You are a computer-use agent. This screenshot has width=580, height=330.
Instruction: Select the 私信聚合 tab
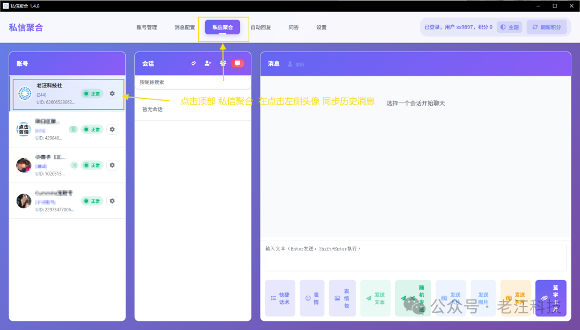[x=223, y=27]
